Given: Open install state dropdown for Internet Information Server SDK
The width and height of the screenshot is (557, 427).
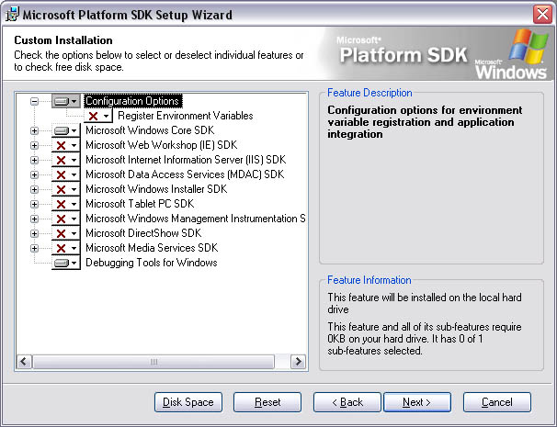Looking at the screenshot, I should tap(66, 160).
